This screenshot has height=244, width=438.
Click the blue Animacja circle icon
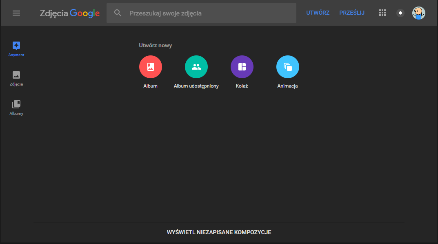click(288, 67)
